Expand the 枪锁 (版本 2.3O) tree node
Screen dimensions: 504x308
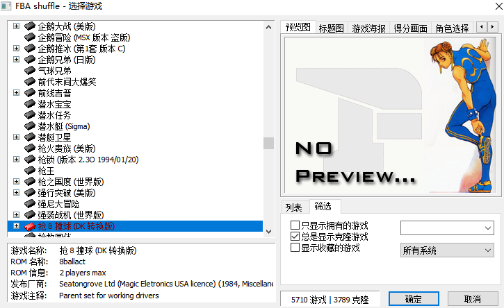[16, 159]
